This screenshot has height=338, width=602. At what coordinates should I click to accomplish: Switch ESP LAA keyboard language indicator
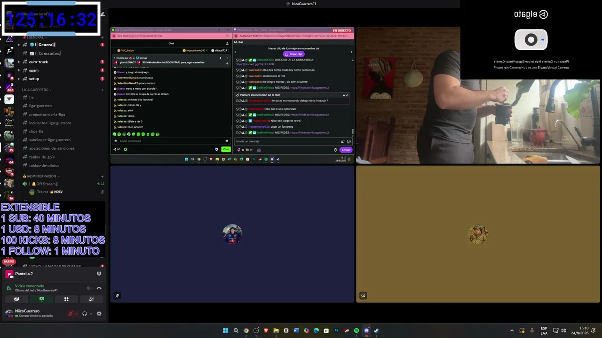tap(544, 330)
